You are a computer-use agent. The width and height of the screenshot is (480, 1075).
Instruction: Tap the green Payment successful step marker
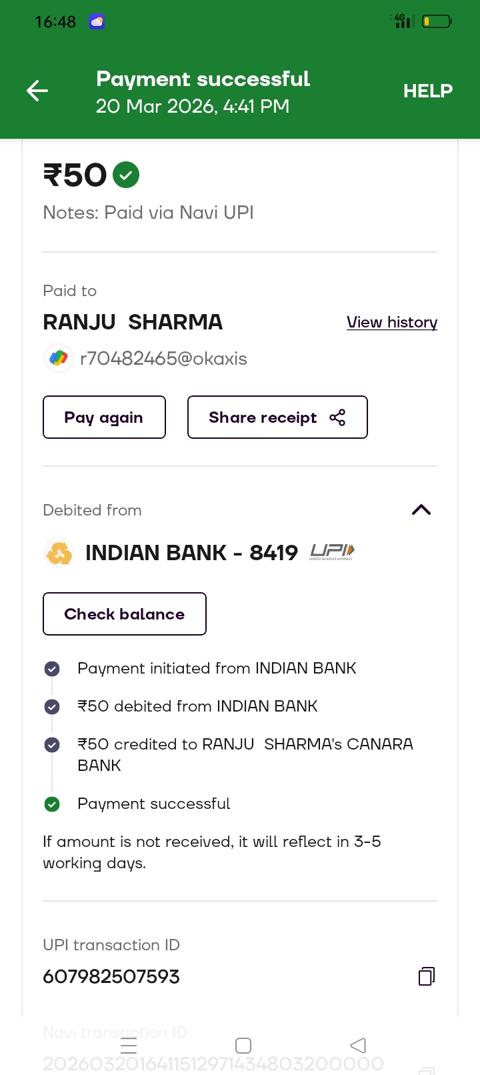pyautogui.click(x=52, y=804)
